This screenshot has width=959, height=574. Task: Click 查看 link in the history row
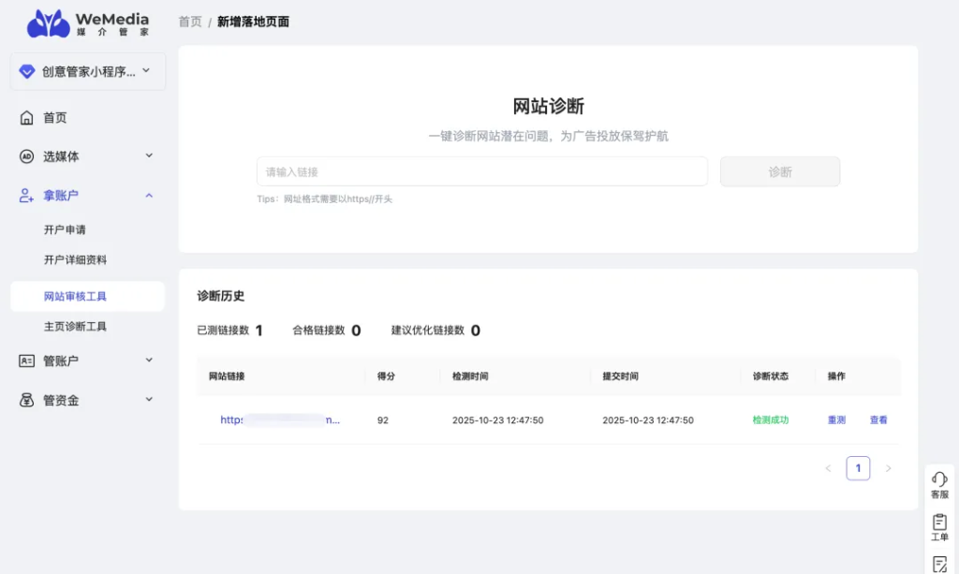tap(878, 420)
